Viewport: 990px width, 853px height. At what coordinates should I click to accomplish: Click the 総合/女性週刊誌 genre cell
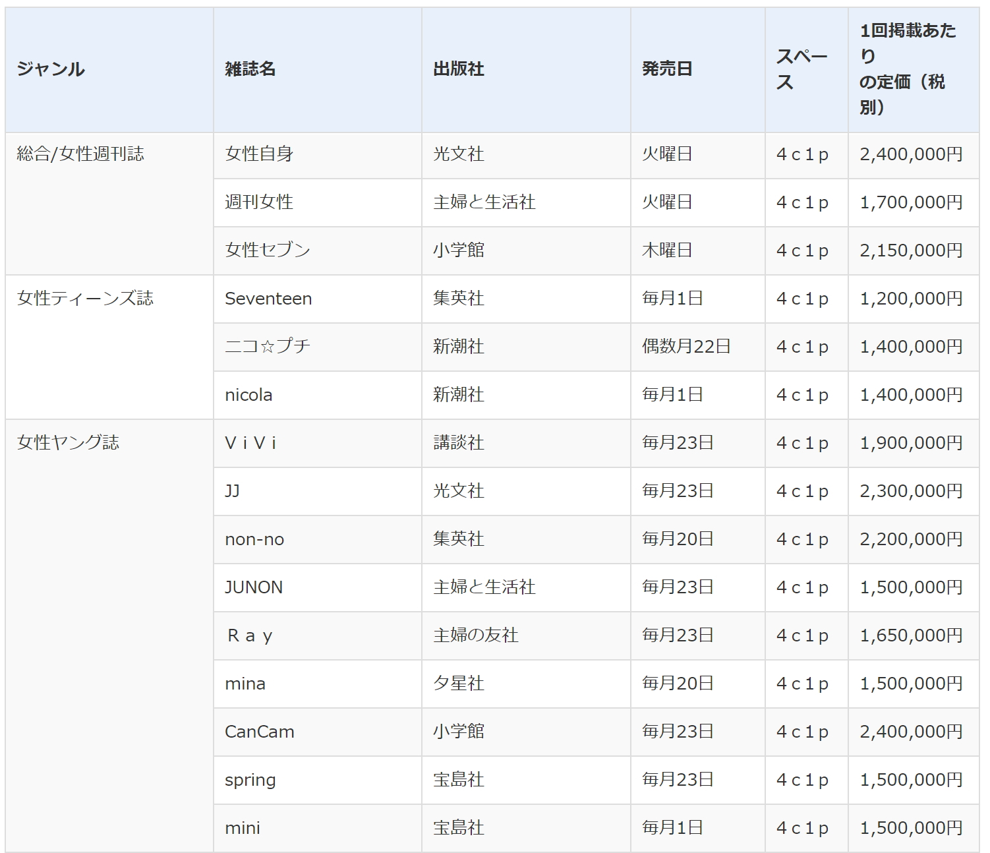coord(80,154)
